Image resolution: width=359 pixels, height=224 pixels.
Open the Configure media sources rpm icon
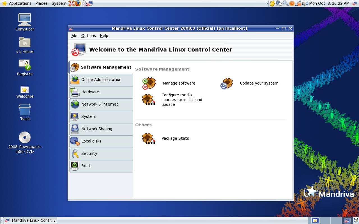(x=149, y=100)
